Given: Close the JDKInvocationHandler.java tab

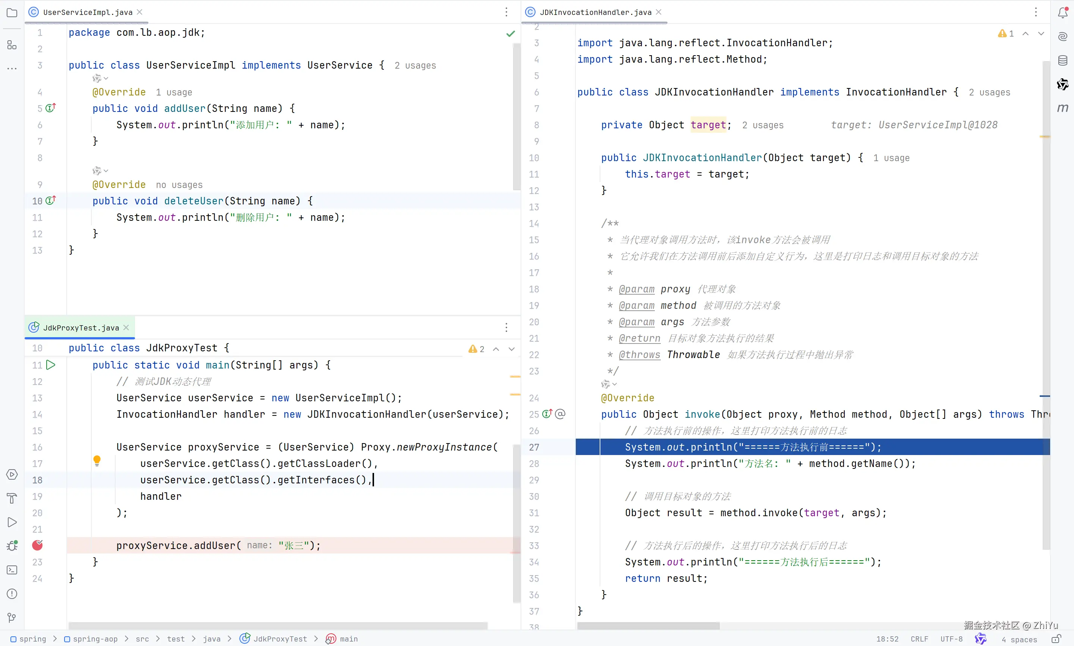Looking at the screenshot, I should [x=659, y=12].
